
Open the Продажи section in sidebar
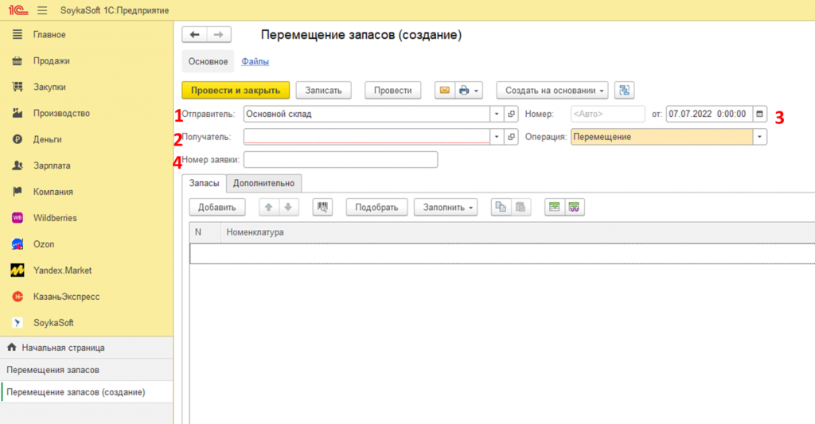pos(51,60)
